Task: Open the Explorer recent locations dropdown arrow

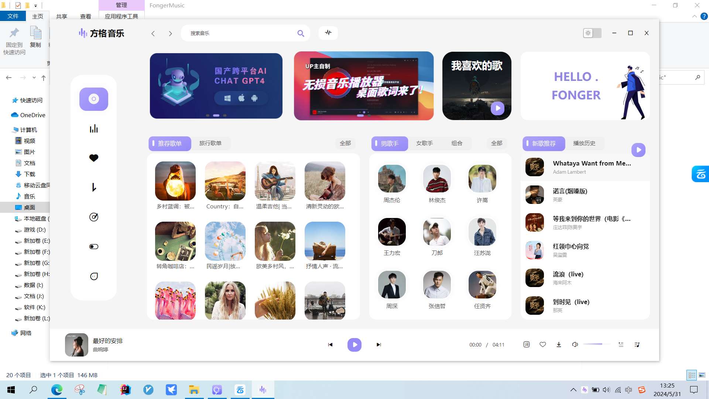Action: point(34,78)
